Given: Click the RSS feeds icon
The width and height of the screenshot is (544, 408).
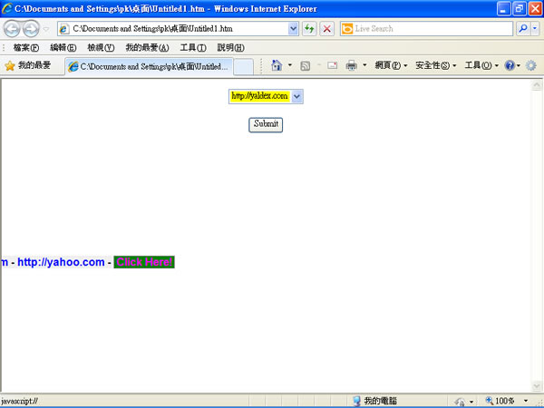Looking at the screenshot, I should click(305, 65).
